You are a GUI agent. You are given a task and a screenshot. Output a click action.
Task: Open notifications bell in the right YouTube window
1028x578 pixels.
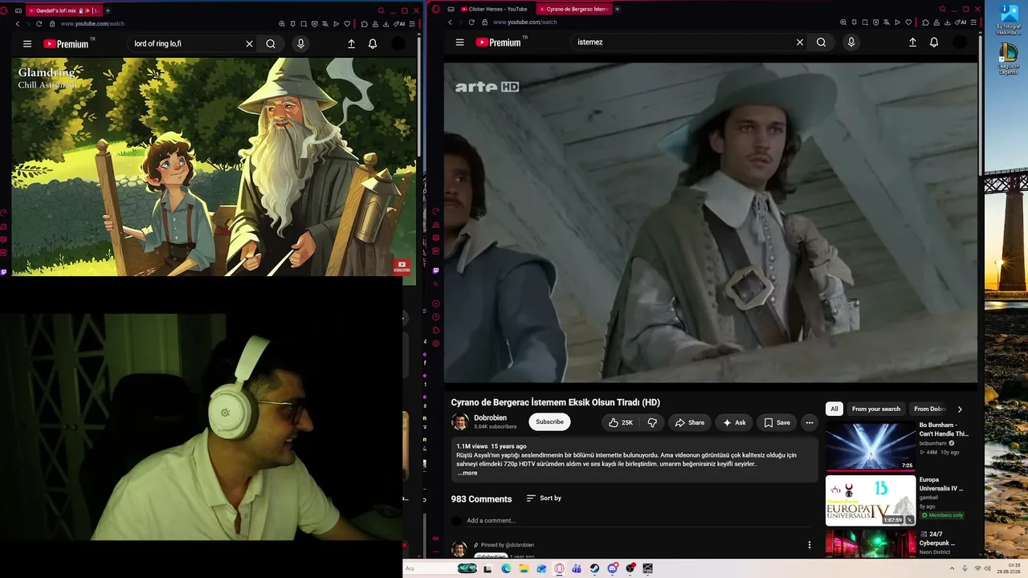click(x=934, y=42)
